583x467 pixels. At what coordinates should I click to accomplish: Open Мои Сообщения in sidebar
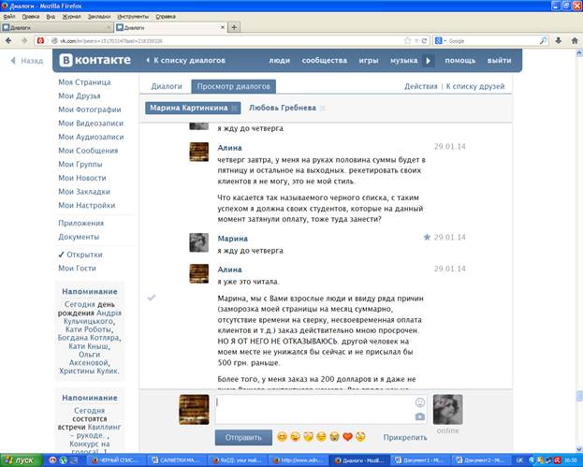pyautogui.click(x=88, y=151)
